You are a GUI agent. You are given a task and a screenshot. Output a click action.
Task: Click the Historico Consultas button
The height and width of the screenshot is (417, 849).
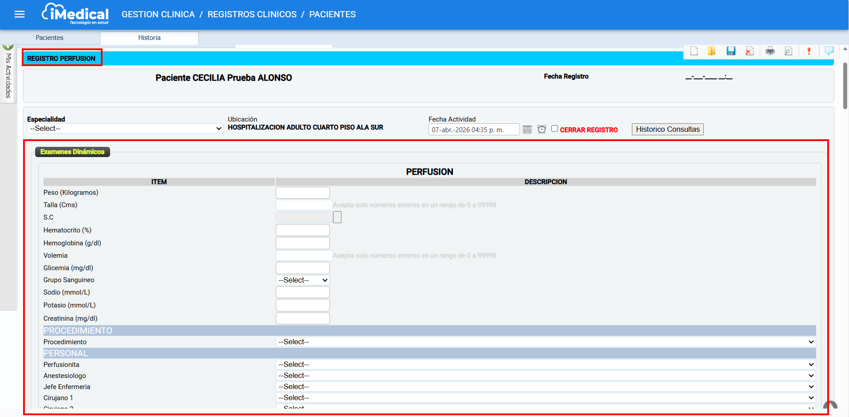[667, 130]
